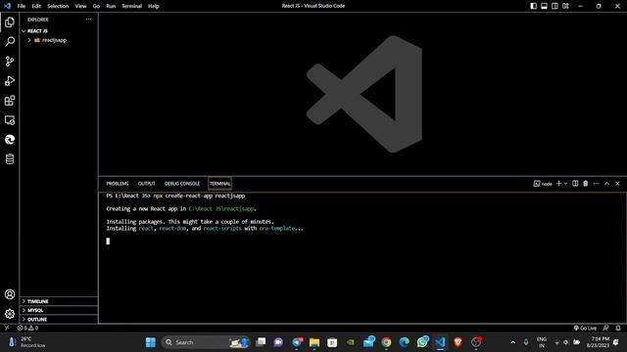Show hidden system tray icons

click(513, 342)
